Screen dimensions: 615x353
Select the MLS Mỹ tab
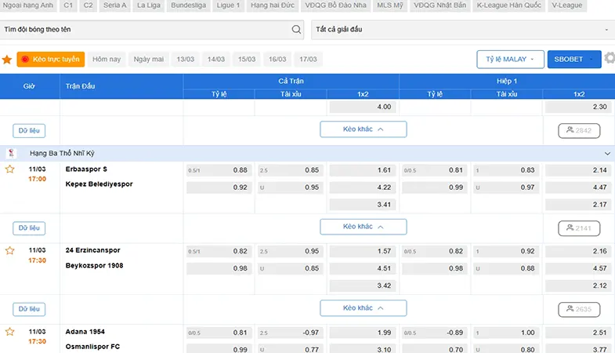click(x=390, y=5)
